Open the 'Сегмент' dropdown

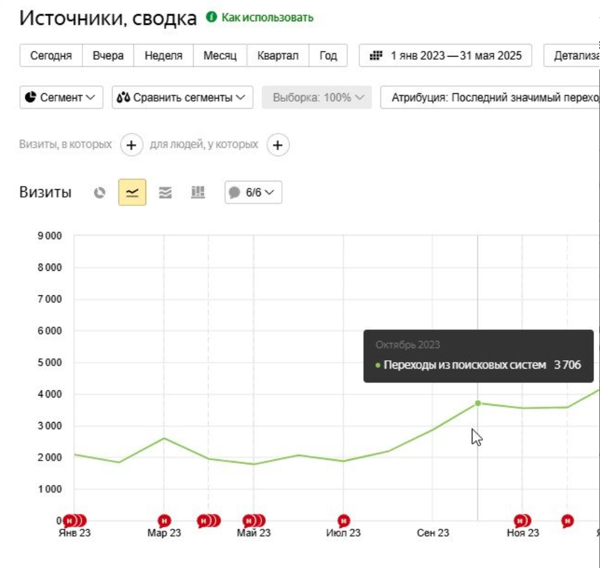pyautogui.click(x=61, y=98)
